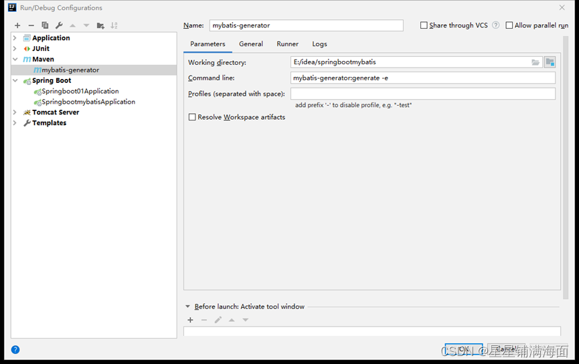The height and width of the screenshot is (364, 579).
Task: Create new folder for configurations
Action: pyautogui.click(x=100, y=25)
